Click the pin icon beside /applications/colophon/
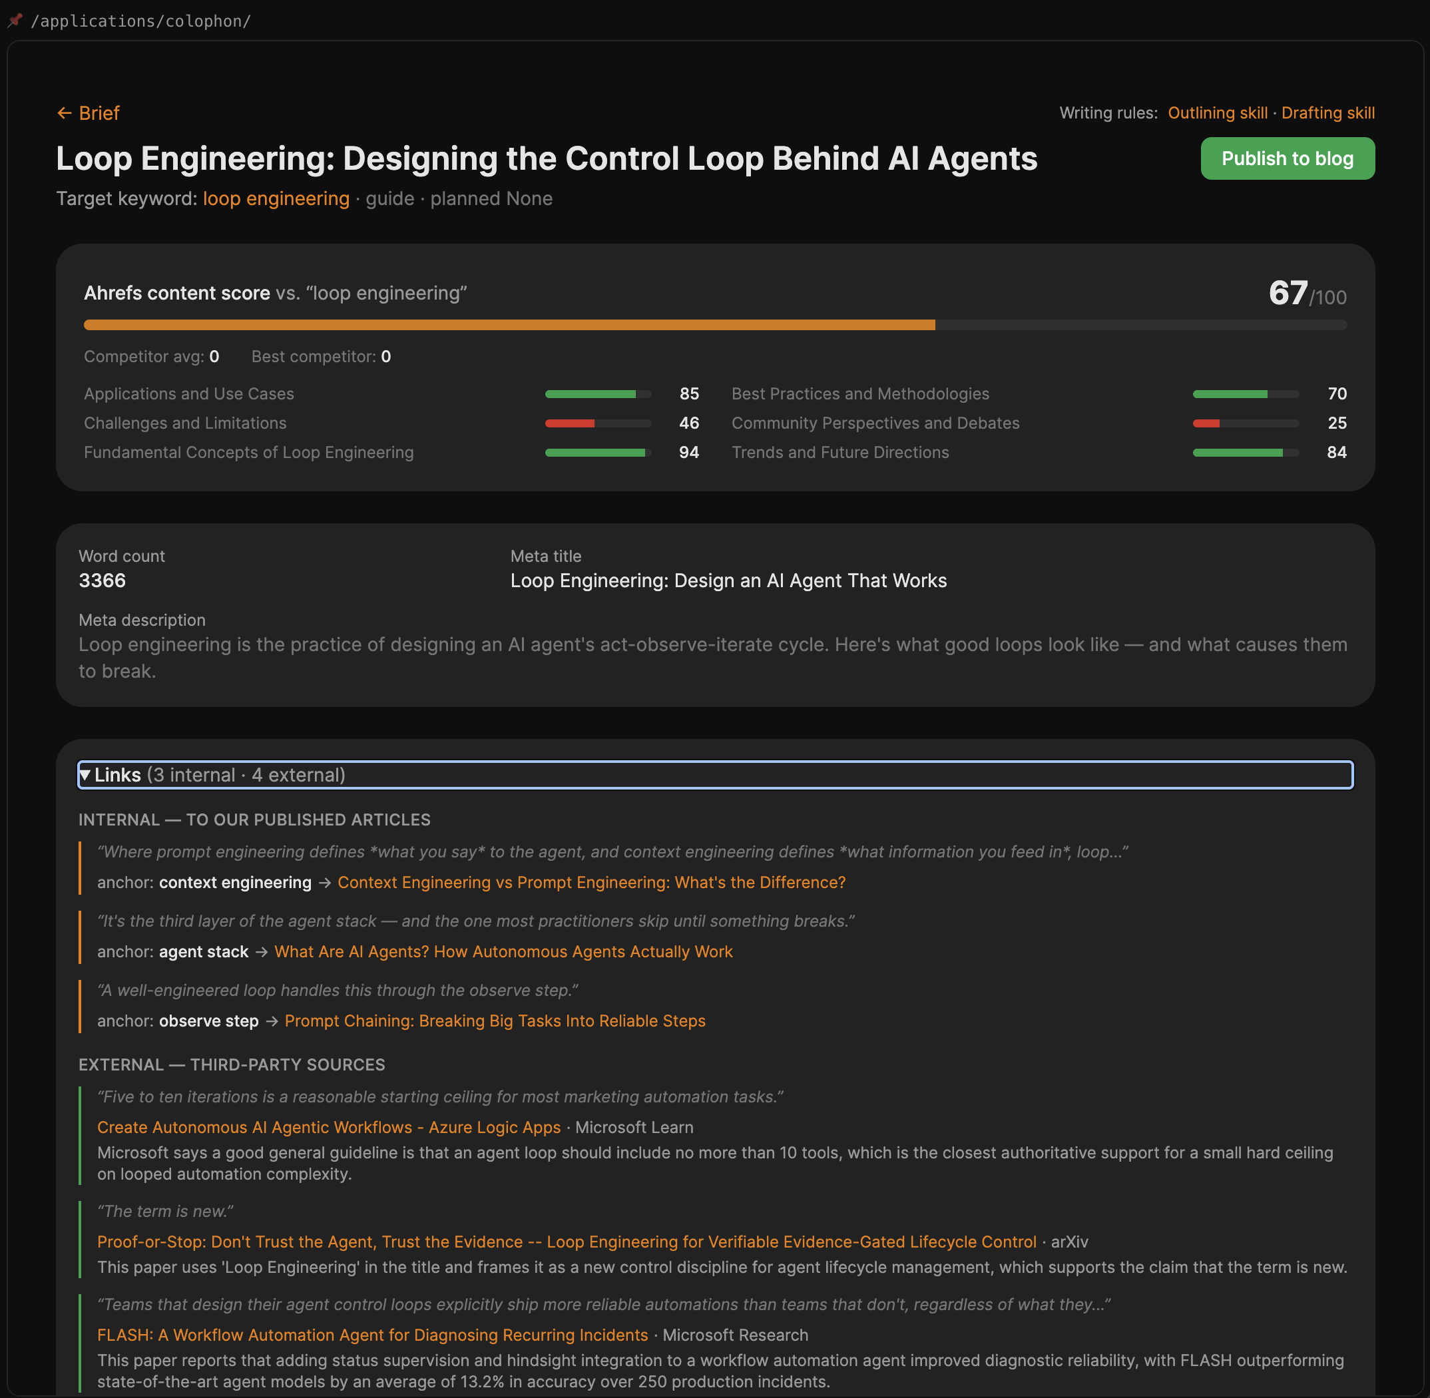 (x=15, y=20)
